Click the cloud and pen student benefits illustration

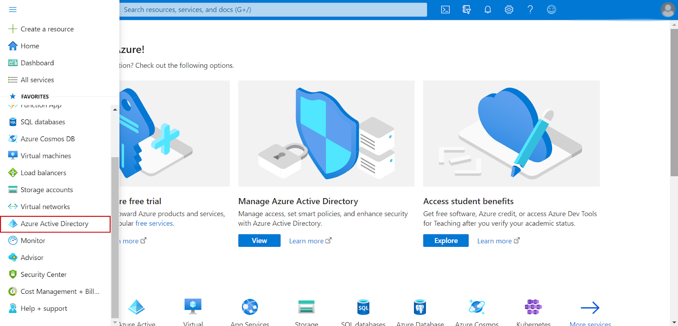tap(511, 133)
